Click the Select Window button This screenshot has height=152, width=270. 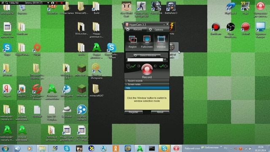point(147,55)
